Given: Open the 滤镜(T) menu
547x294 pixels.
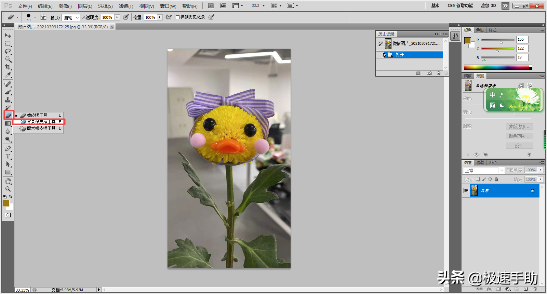Looking at the screenshot, I should point(126,6).
